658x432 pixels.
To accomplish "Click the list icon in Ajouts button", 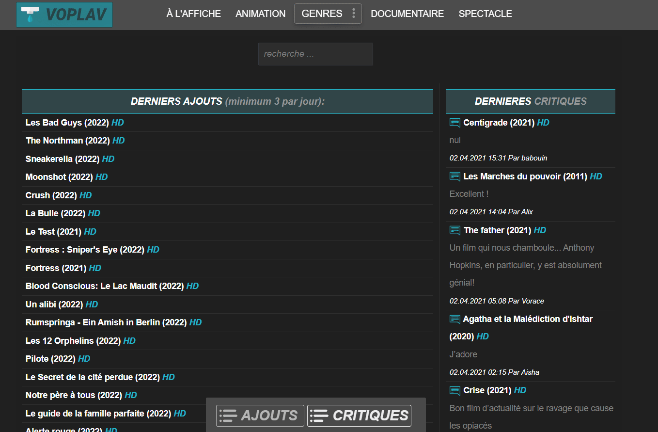I will pos(228,416).
